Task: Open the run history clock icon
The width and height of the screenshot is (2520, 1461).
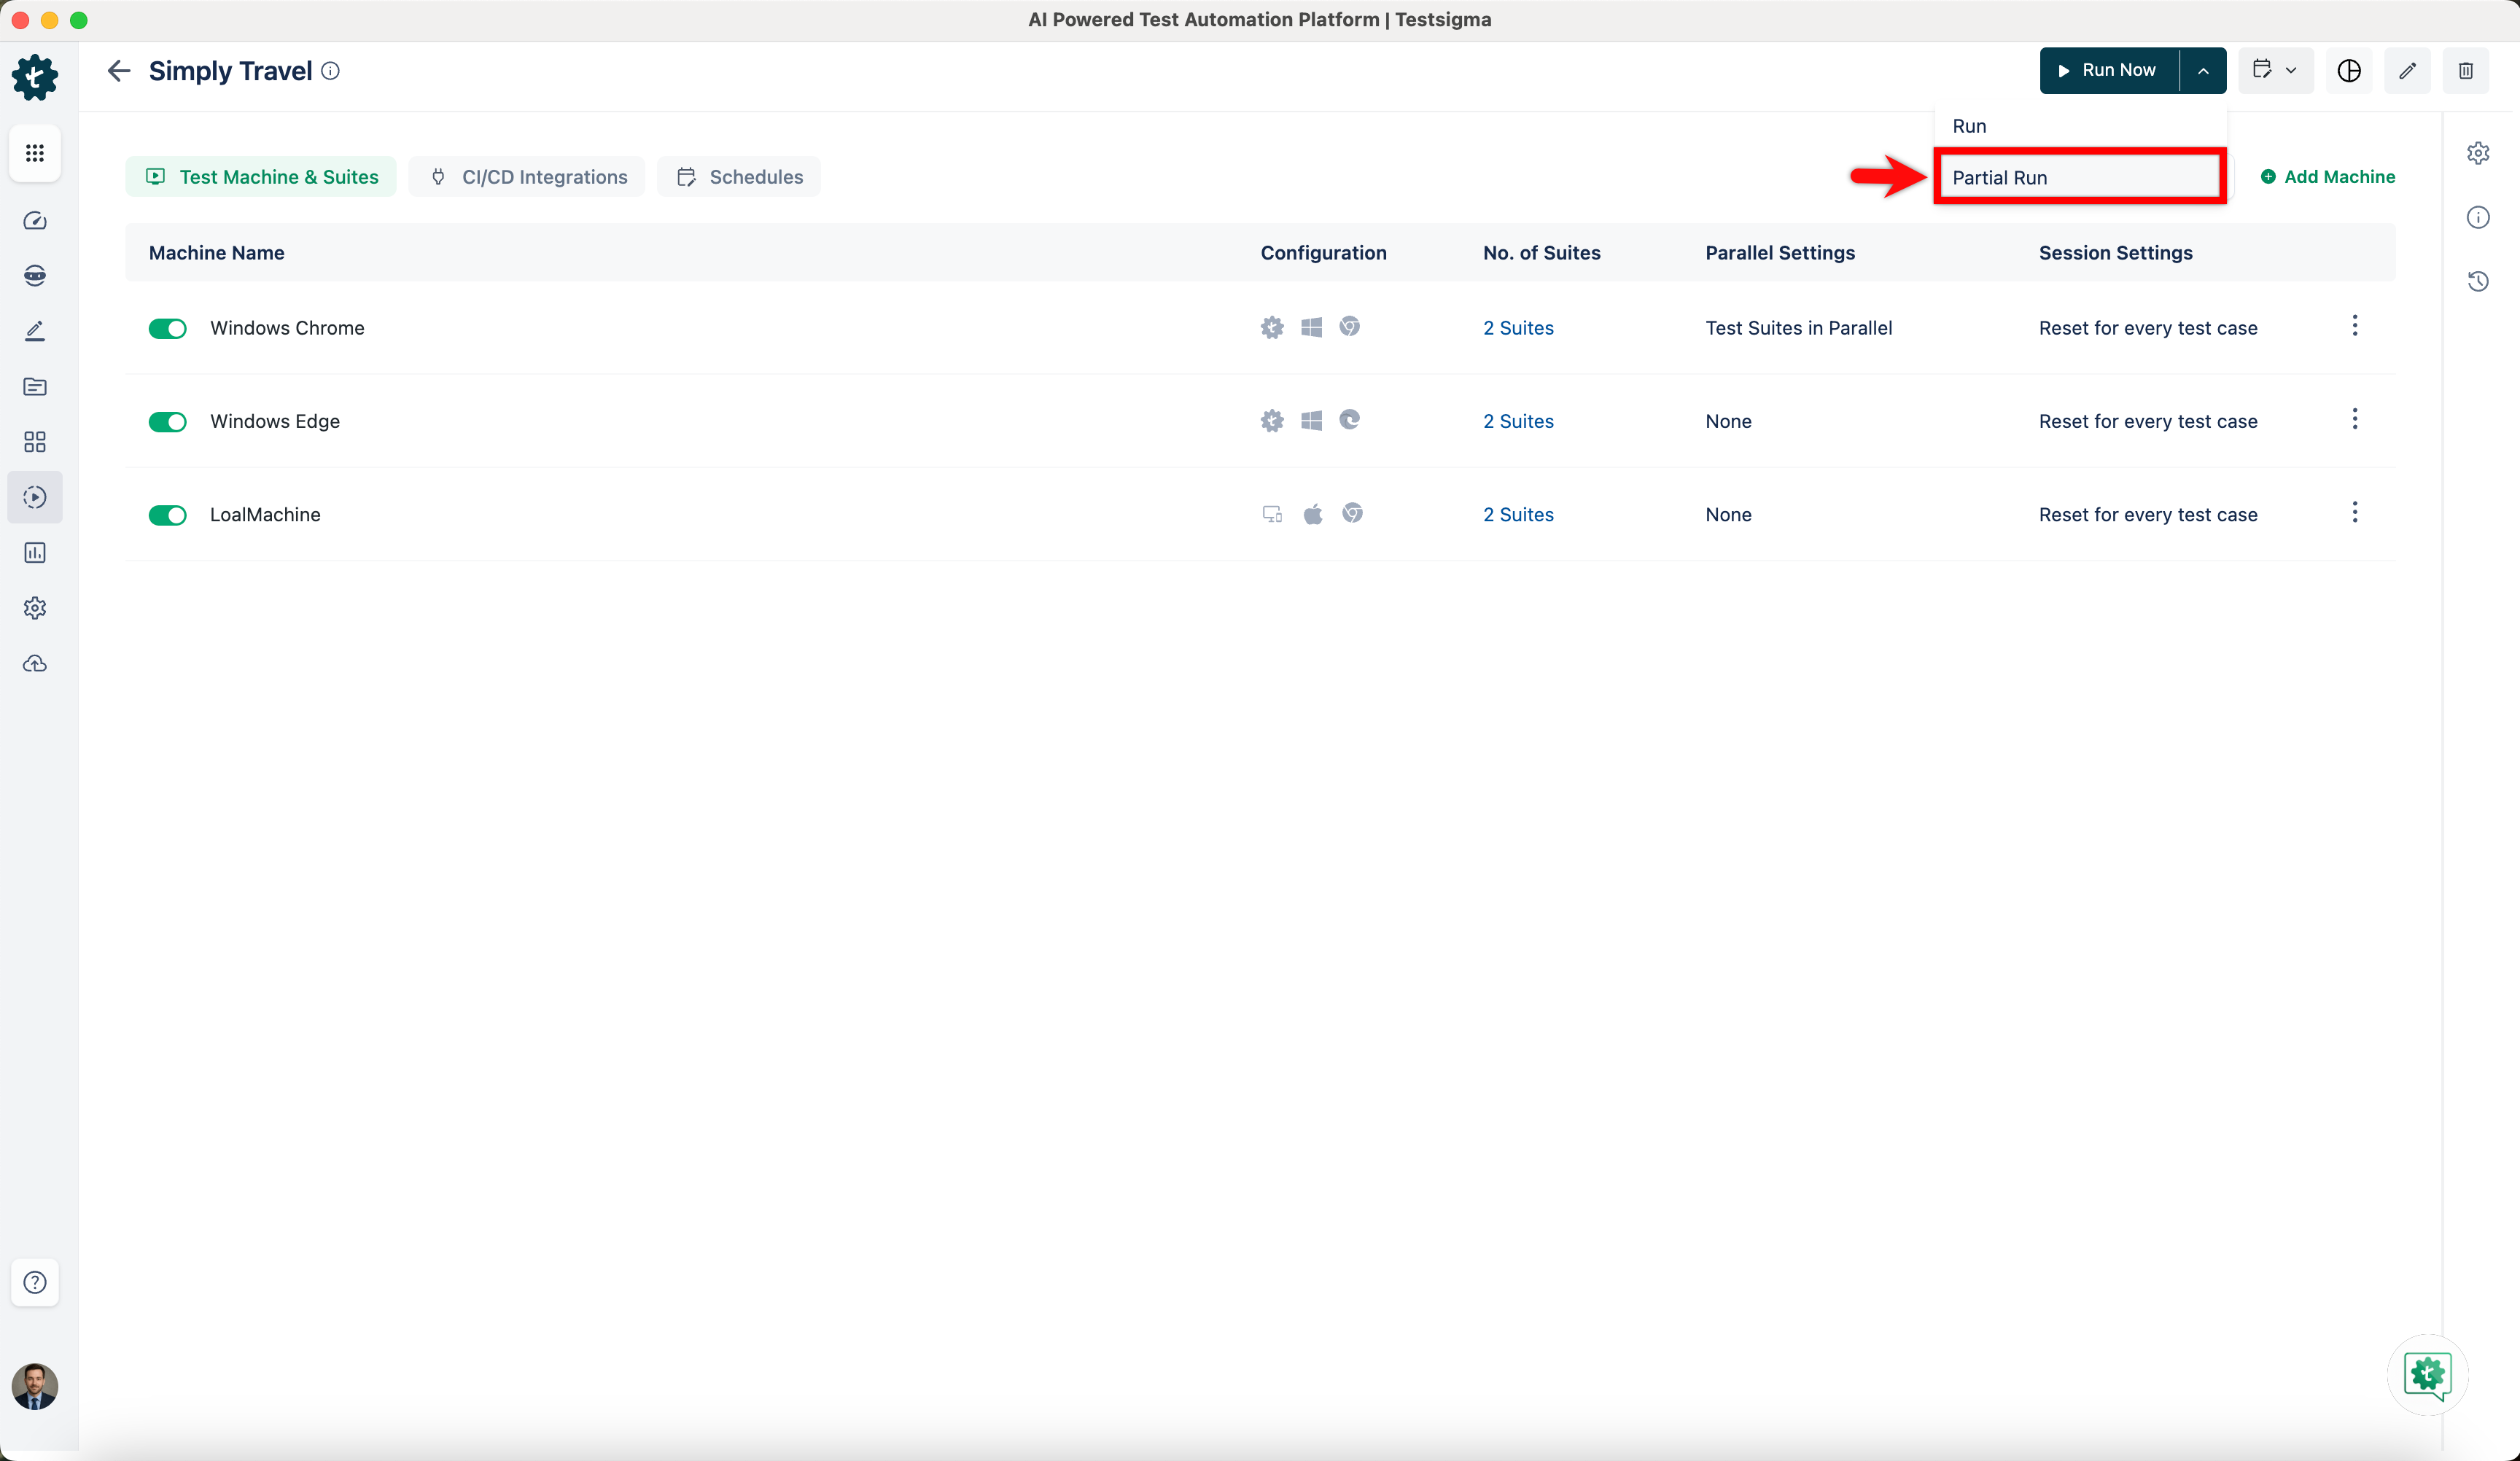Action: [x=2477, y=281]
